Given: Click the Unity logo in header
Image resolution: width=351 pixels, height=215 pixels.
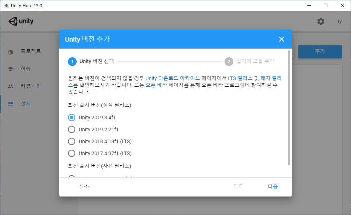Looking at the screenshot, I should click(x=21, y=21).
